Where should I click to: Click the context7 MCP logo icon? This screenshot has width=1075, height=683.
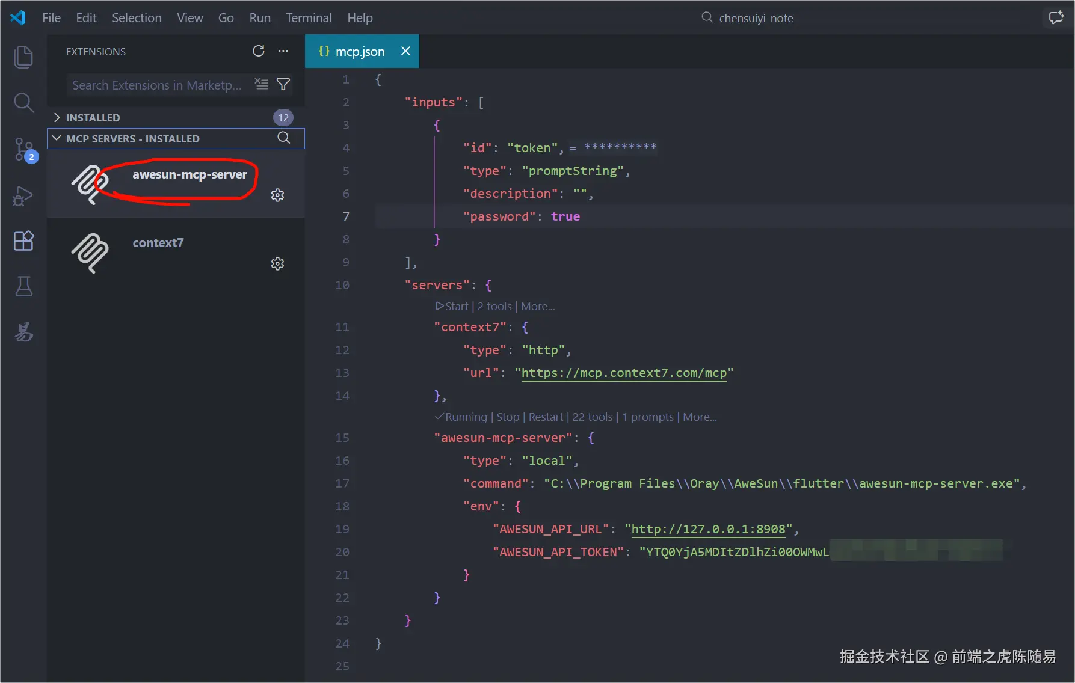pyautogui.click(x=90, y=253)
